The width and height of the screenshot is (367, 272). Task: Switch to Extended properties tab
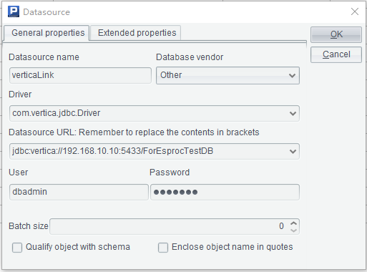137,33
